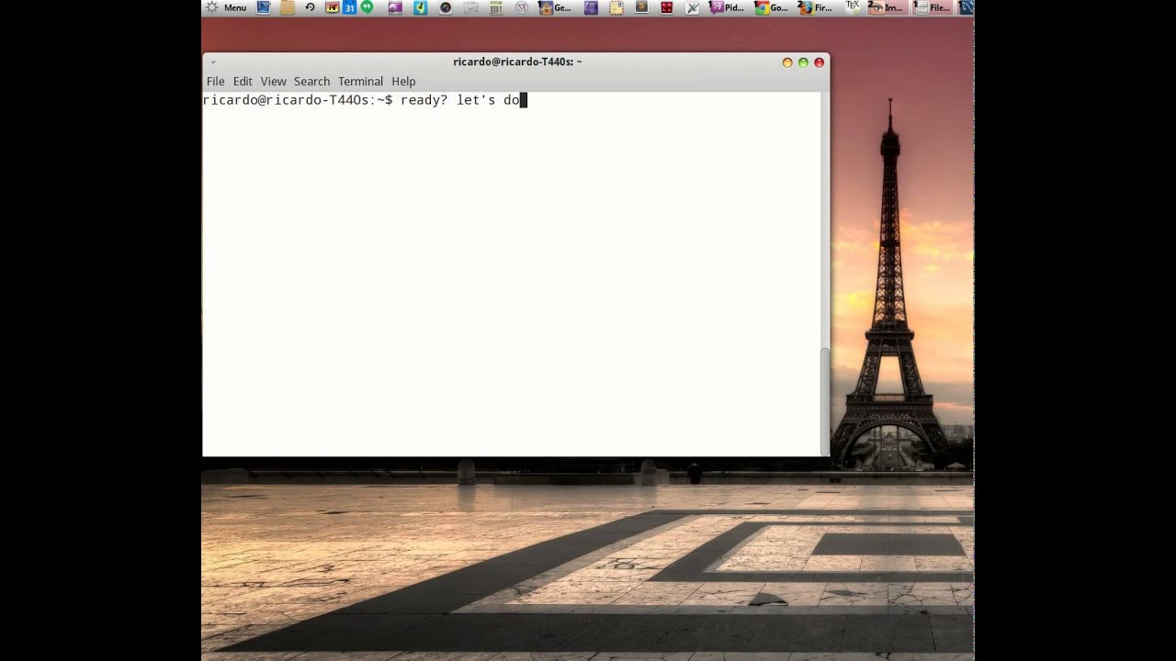Open the red grid application icon

(667, 7)
